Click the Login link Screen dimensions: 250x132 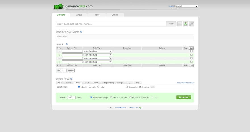coord(171,6)
